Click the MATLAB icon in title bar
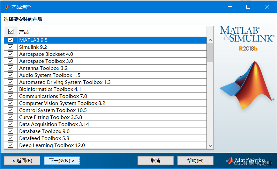This screenshot has height=169, width=277. pyautogui.click(x=6, y=7)
